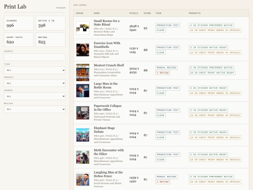Click 3 In Sticker Preferred Native on Small Rooms row
The image size is (253, 190).
[211, 25]
